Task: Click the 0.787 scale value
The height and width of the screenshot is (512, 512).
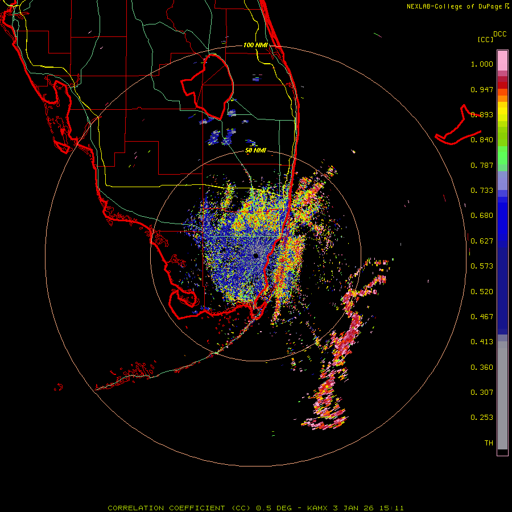Action: (x=482, y=165)
